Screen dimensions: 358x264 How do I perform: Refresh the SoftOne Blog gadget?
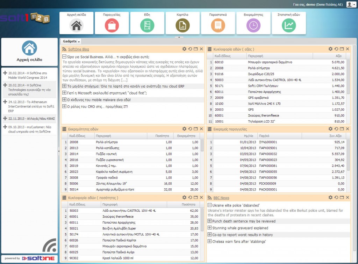tap(190, 49)
